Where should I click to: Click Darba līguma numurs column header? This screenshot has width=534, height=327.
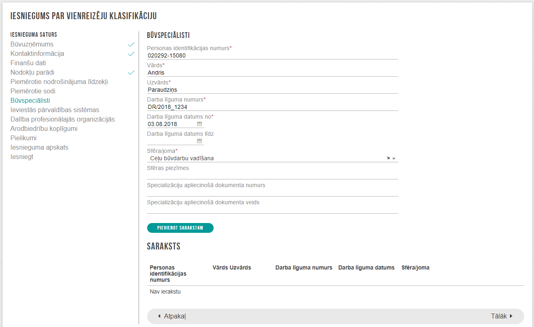point(304,267)
